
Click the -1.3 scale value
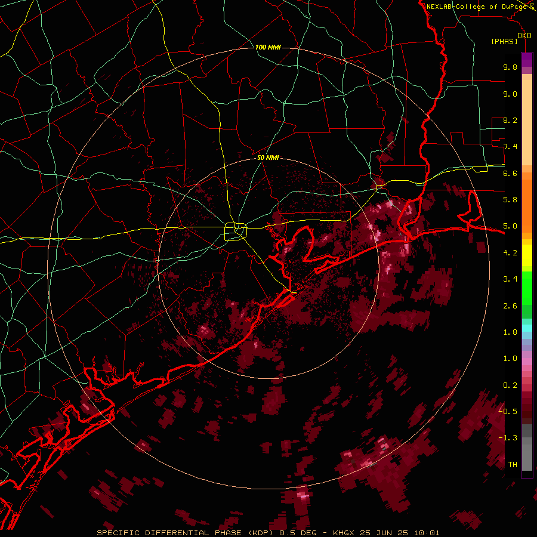tap(508, 438)
